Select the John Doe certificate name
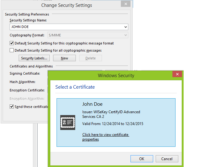 click(x=92, y=104)
